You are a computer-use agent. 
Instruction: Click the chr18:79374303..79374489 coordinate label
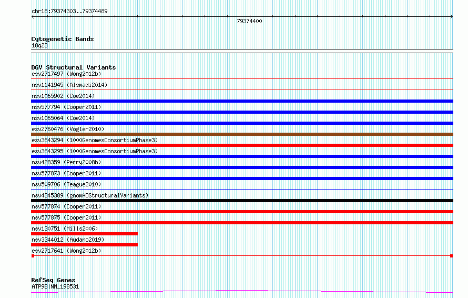69,12
